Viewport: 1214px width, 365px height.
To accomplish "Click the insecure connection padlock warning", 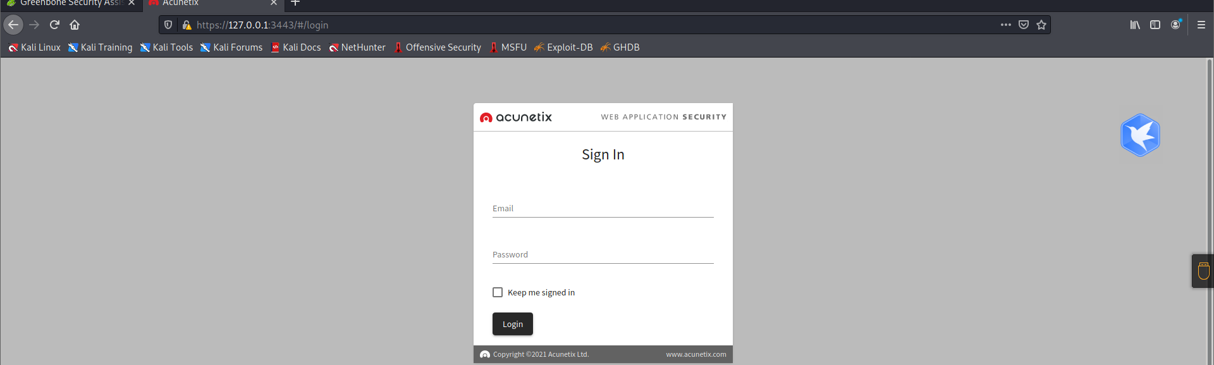I will (187, 25).
